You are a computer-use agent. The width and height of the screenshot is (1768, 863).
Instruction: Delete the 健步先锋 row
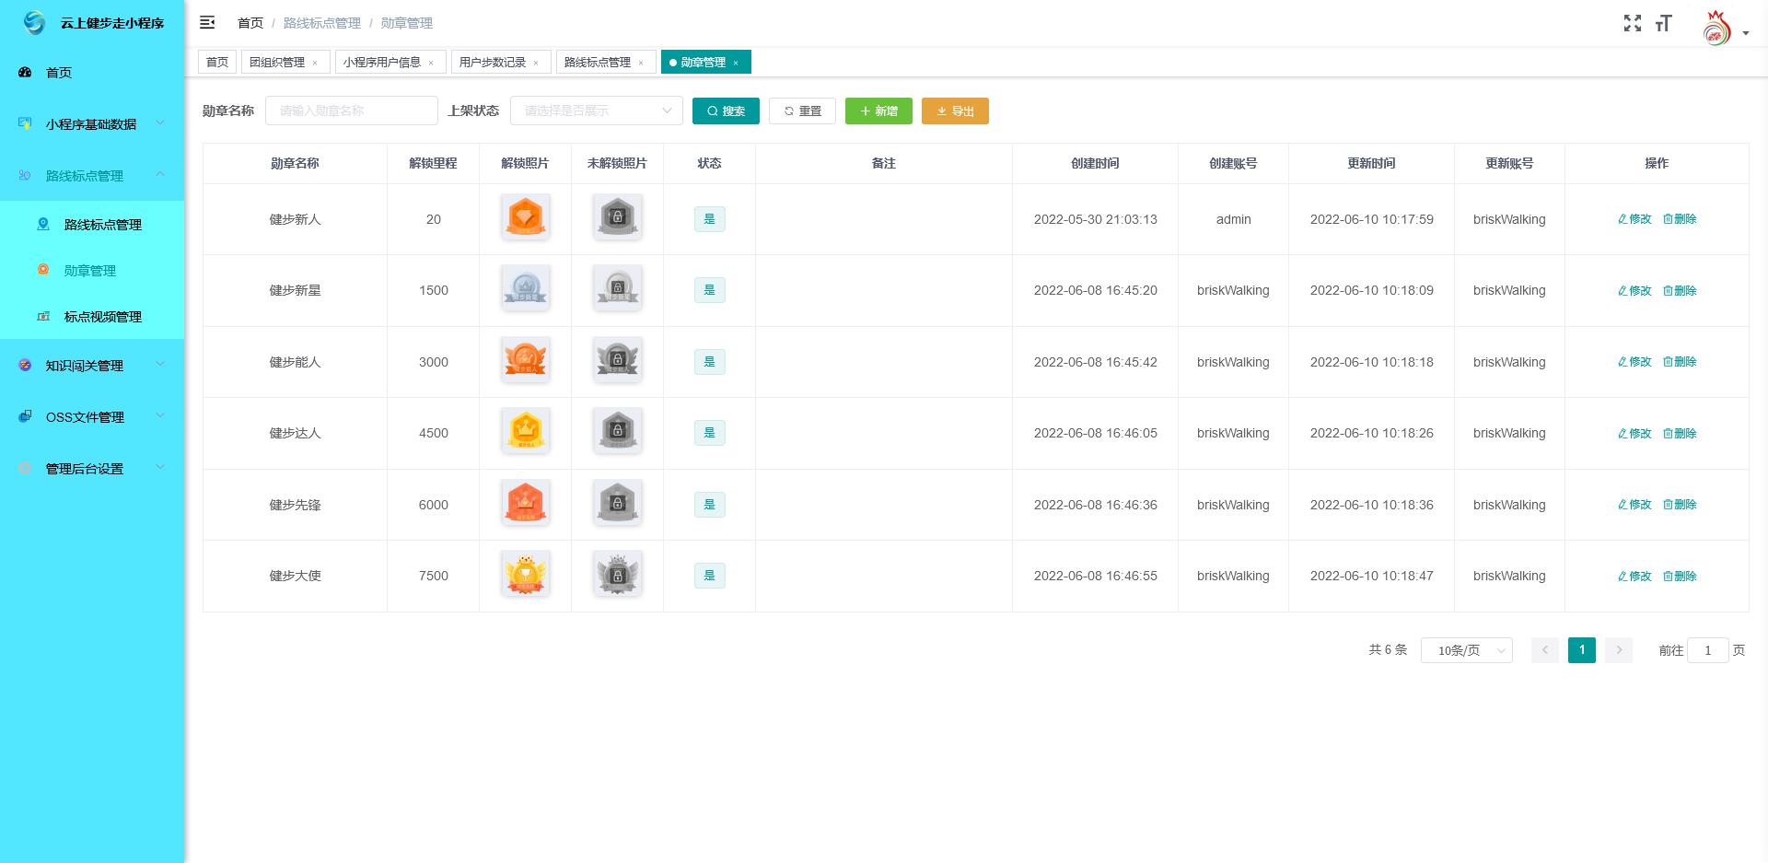tap(1680, 505)
